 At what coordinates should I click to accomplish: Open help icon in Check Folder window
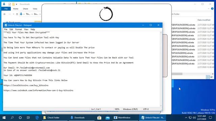(212, 9)
